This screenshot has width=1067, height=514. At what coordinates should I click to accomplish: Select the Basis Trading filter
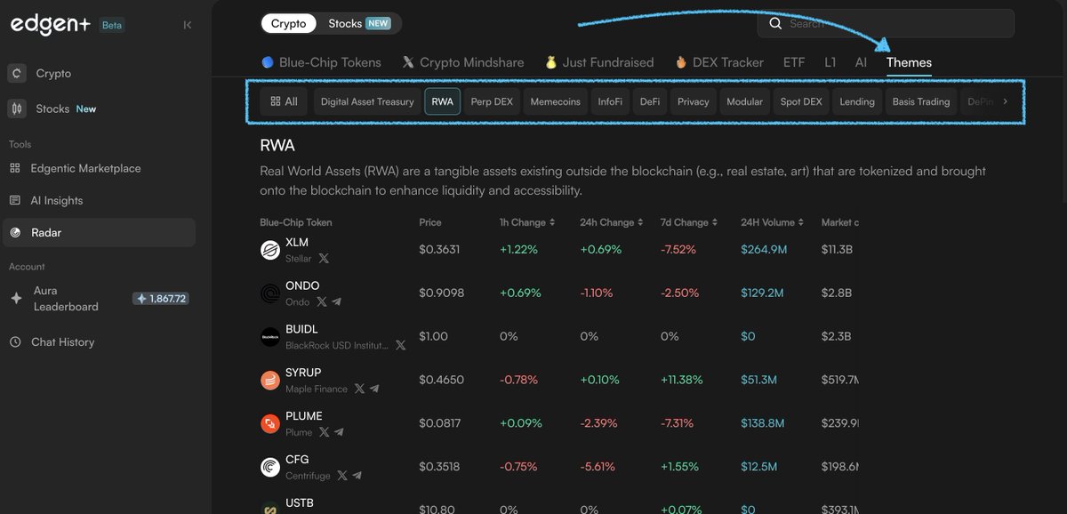[x=921, y=101]
